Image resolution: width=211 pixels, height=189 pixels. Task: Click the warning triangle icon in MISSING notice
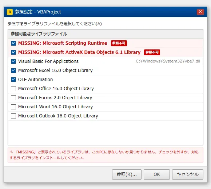click(x=11, y=152)
